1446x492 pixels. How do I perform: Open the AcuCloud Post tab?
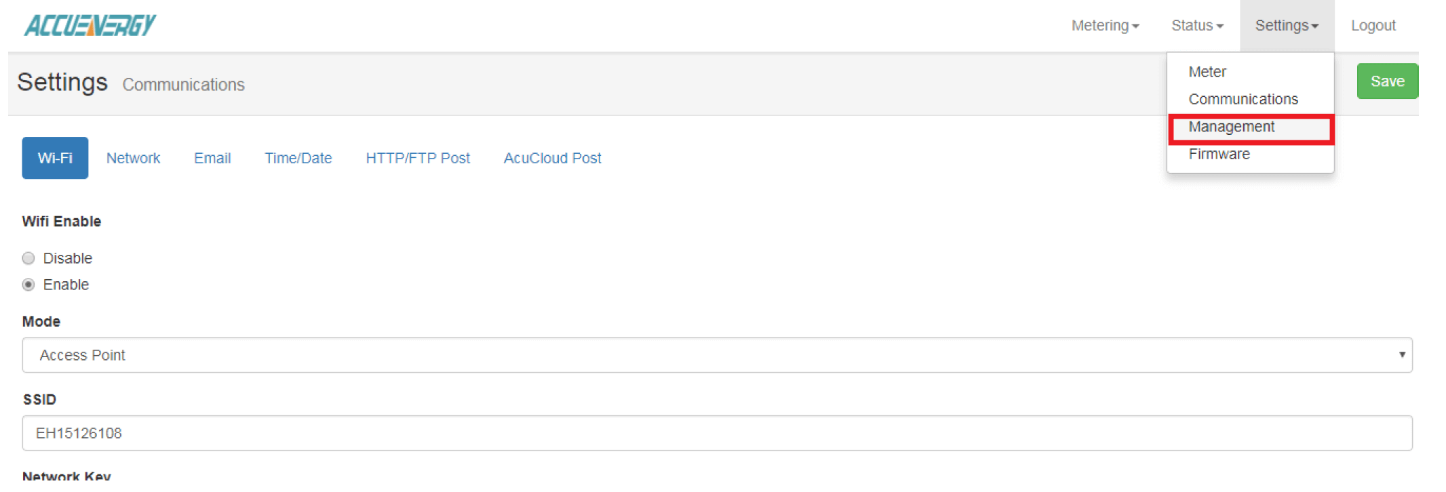[x=552, y=158]
